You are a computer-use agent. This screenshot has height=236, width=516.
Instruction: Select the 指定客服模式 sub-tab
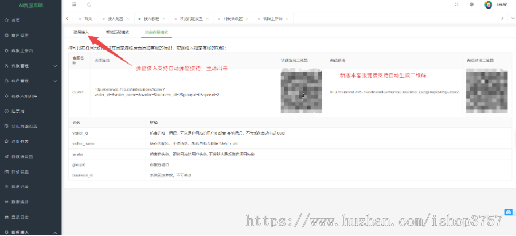pos(157,33)
